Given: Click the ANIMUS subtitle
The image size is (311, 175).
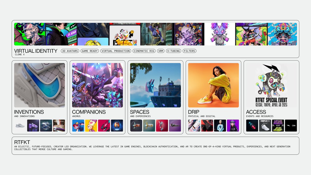Looking at the screenshot, I should point(76,116).
